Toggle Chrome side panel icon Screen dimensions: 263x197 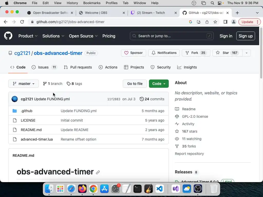coord(226,22)
